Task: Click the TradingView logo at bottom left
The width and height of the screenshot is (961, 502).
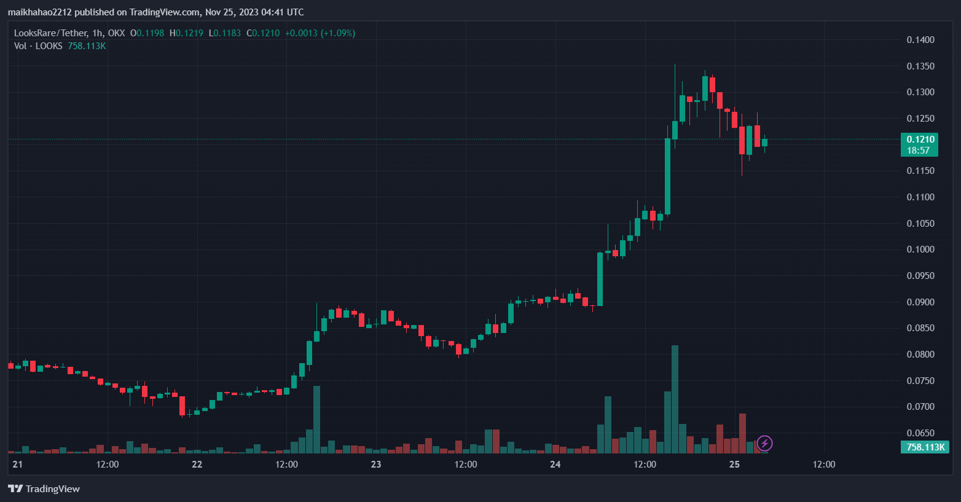Action: [44, 488]
